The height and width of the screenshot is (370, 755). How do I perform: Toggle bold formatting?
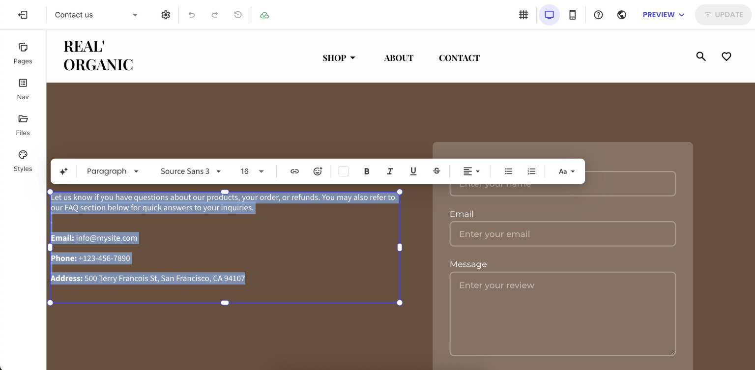tap(367, 171)
